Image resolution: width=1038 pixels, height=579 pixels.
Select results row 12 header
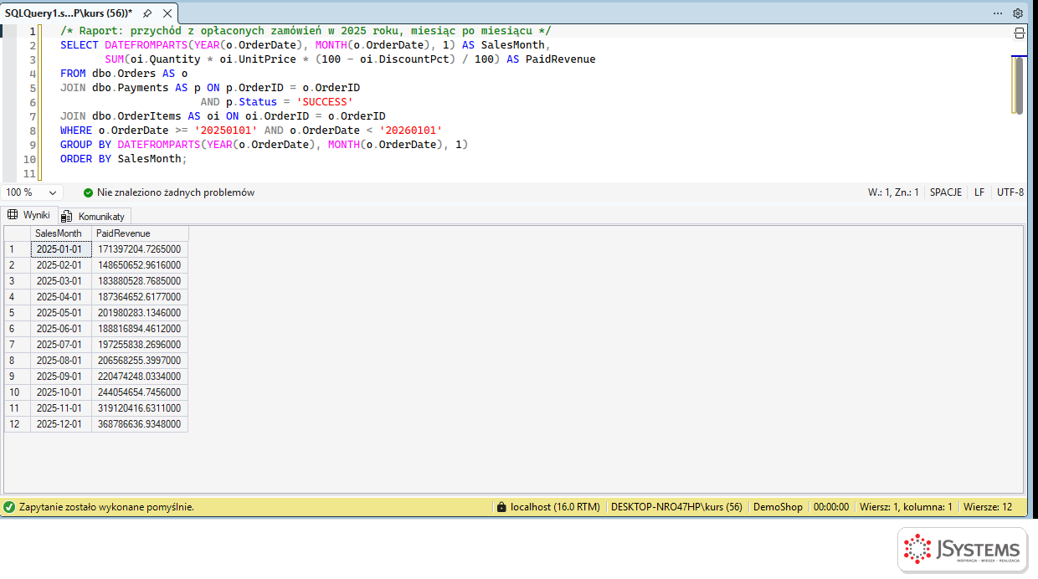tap(18, 424)
